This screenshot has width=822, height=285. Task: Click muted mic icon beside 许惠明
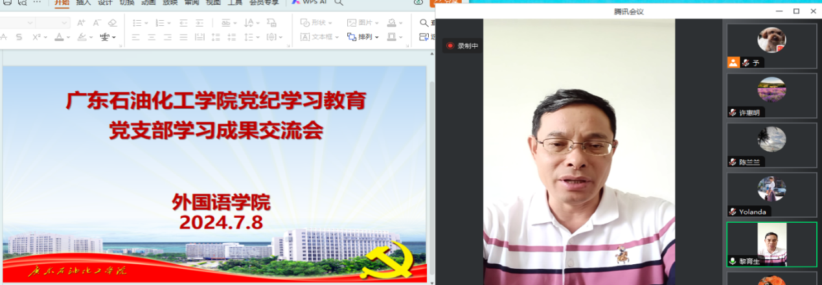(733, 113)
